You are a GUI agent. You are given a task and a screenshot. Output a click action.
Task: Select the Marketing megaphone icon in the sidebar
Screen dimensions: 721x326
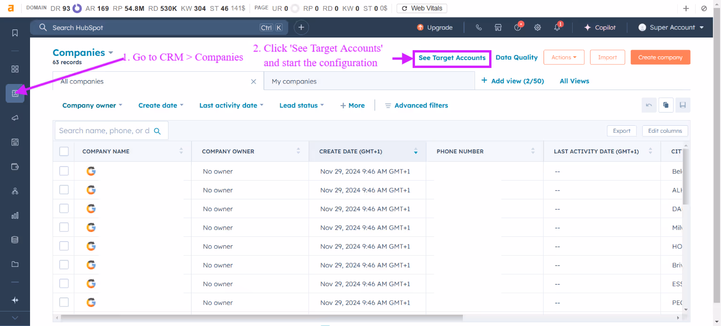15,118
